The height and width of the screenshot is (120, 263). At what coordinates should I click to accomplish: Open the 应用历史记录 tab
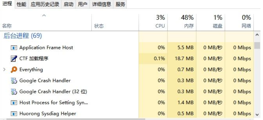(45, 4)
